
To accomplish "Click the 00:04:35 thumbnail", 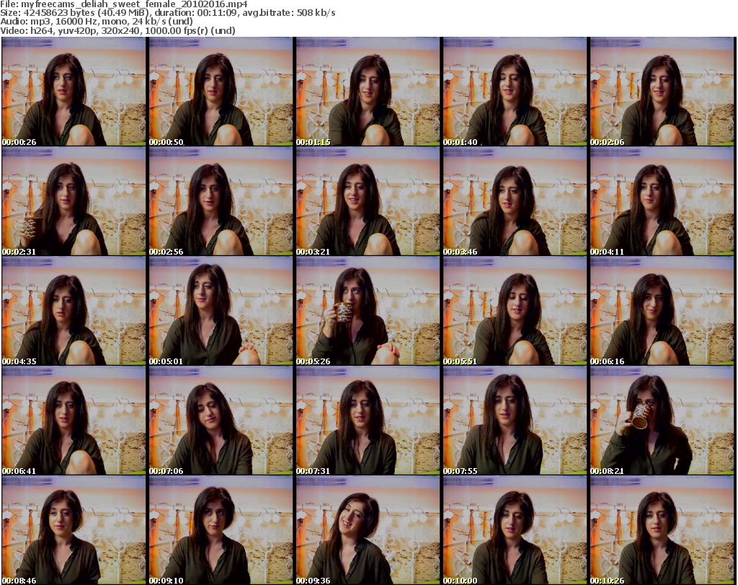I will [74, 311].
